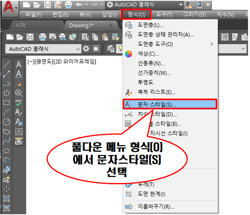Viewport: 250px width, 215px height.
Task: Click Open folder in the quick access toolbar
Action: click(x=37, y=5)
